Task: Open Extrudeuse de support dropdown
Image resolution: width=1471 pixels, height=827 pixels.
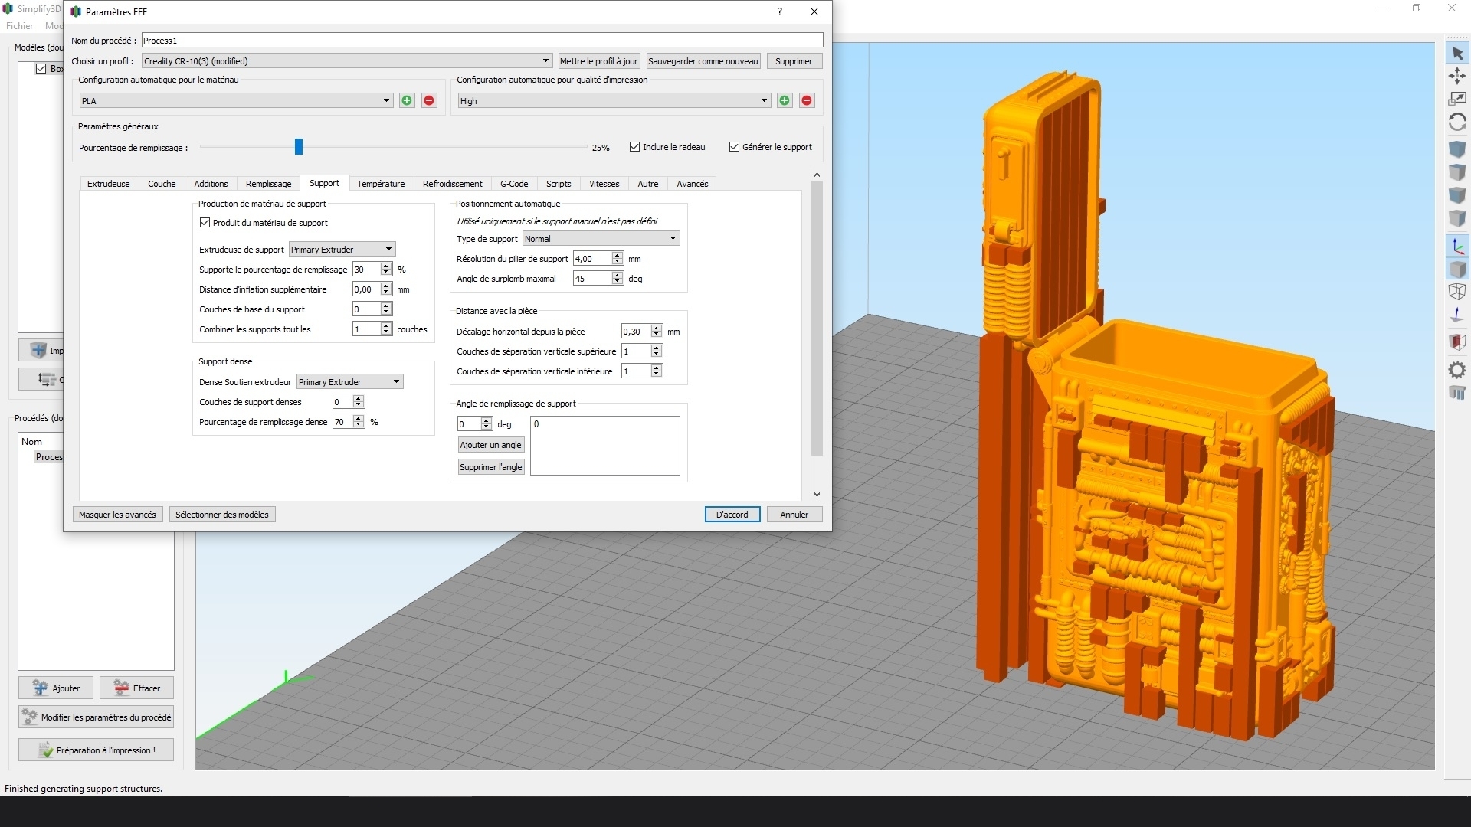Action: click(x=342, y=249)
